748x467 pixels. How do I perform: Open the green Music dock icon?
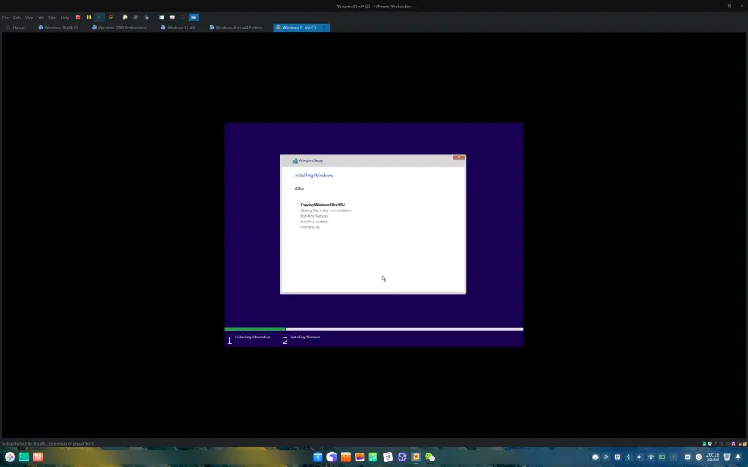tap(373, 457)
